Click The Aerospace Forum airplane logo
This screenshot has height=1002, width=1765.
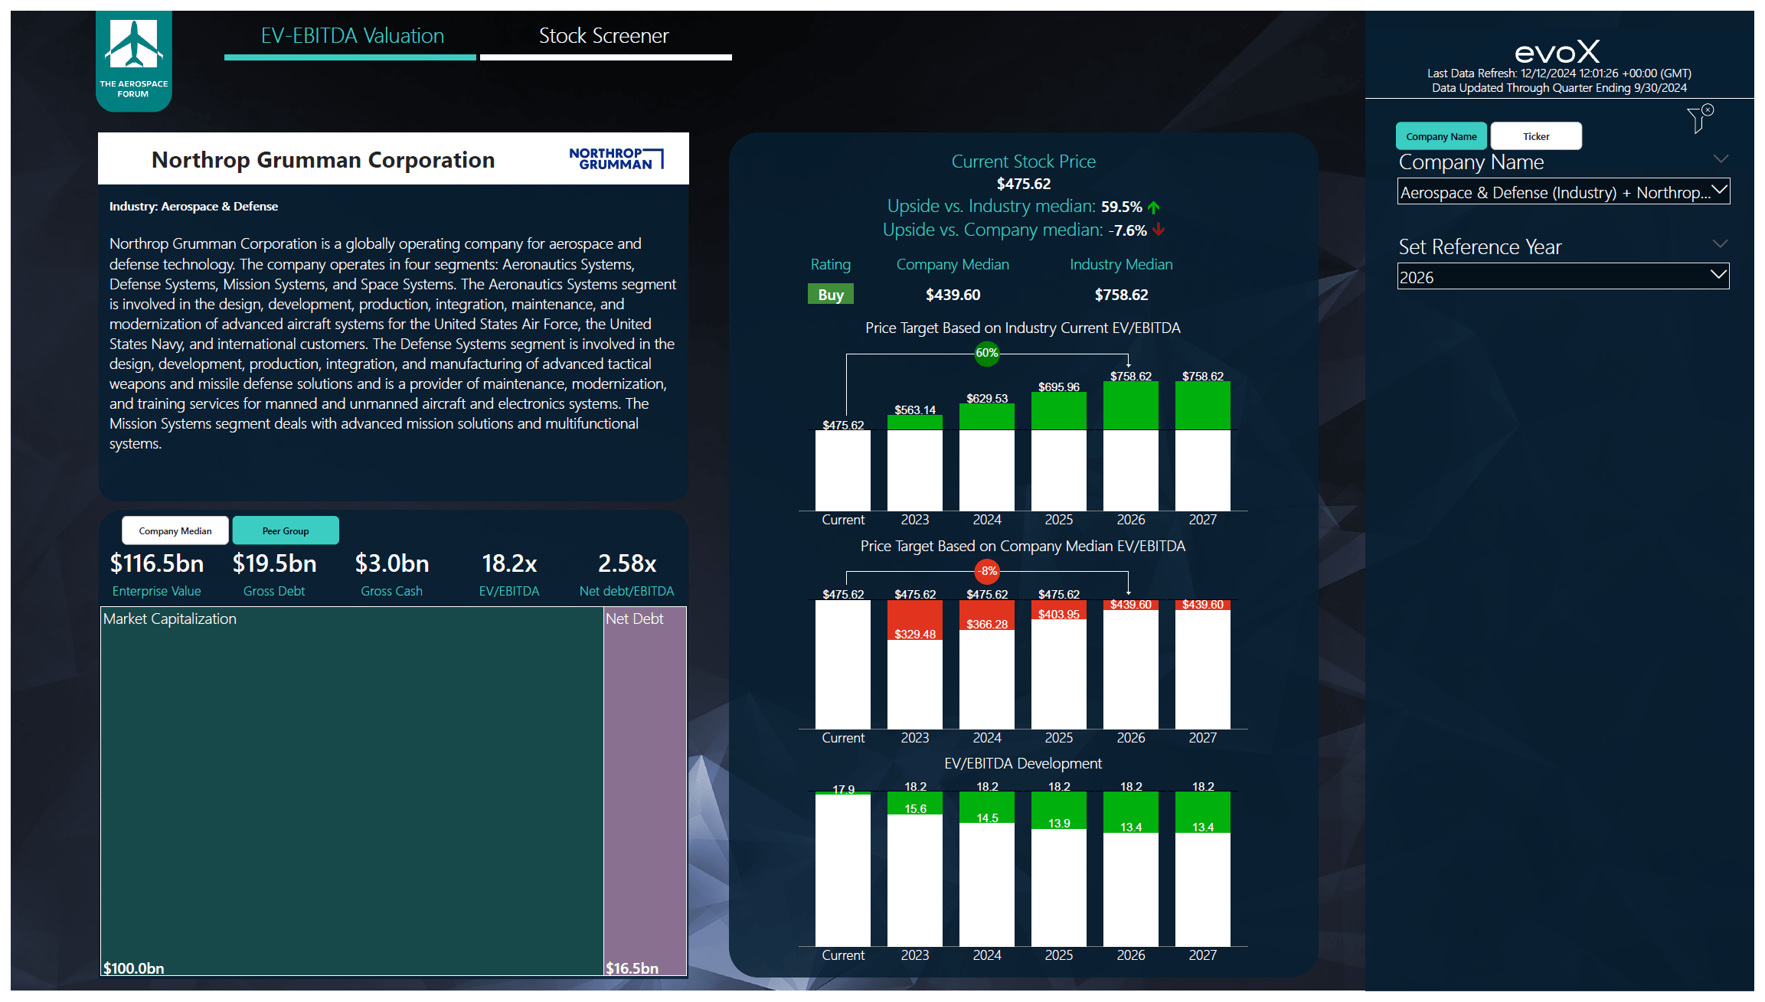[x=134, y=60]
